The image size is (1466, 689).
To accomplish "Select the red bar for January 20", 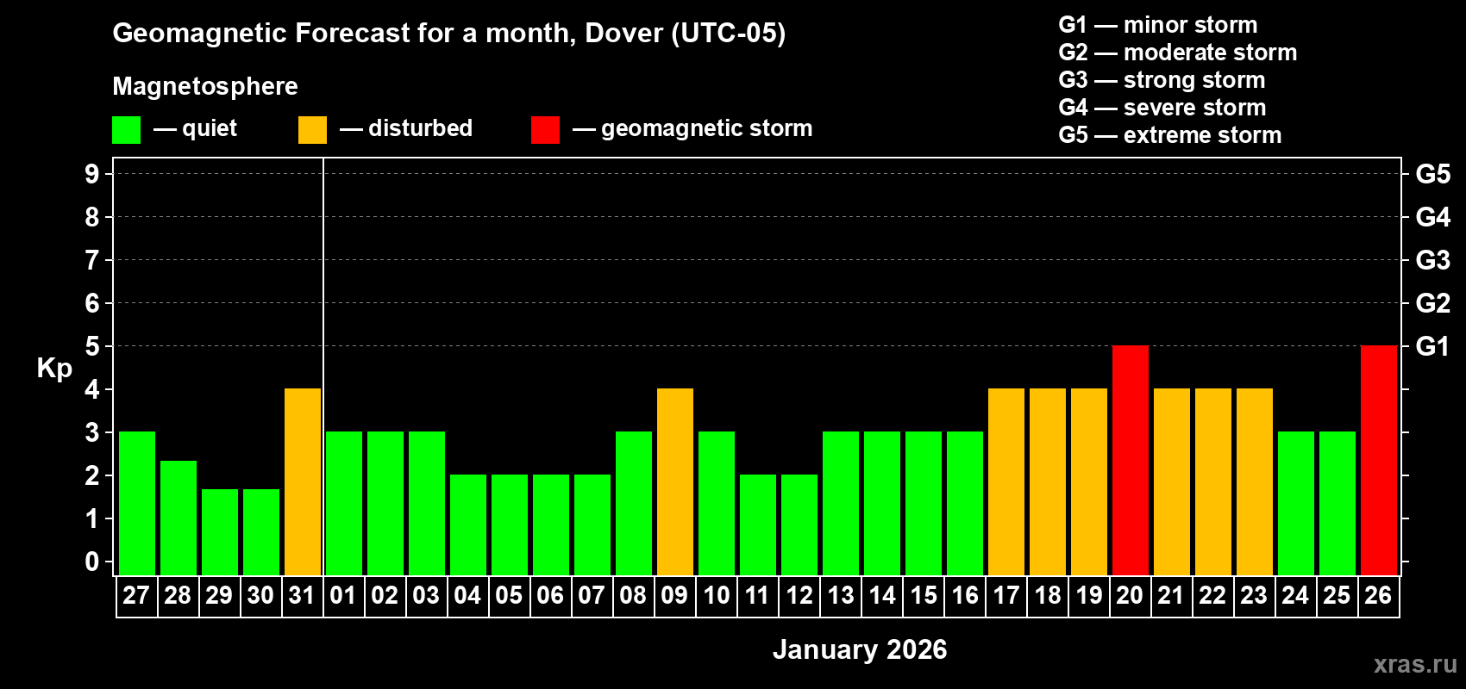I will (1131, 460).
